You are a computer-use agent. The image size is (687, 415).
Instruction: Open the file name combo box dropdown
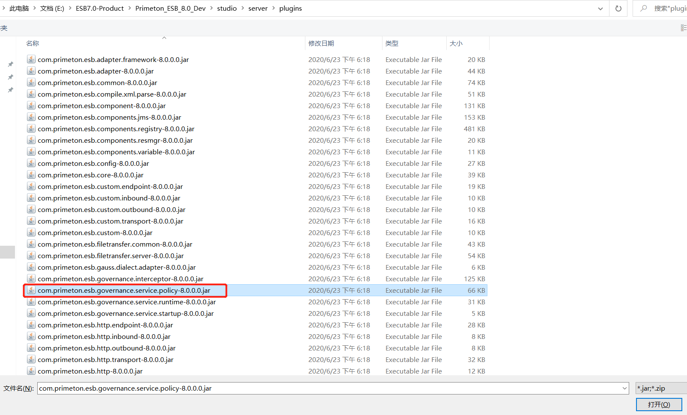(624, 388)
